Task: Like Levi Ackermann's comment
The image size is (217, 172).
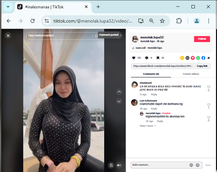Action: coord(208,105)
